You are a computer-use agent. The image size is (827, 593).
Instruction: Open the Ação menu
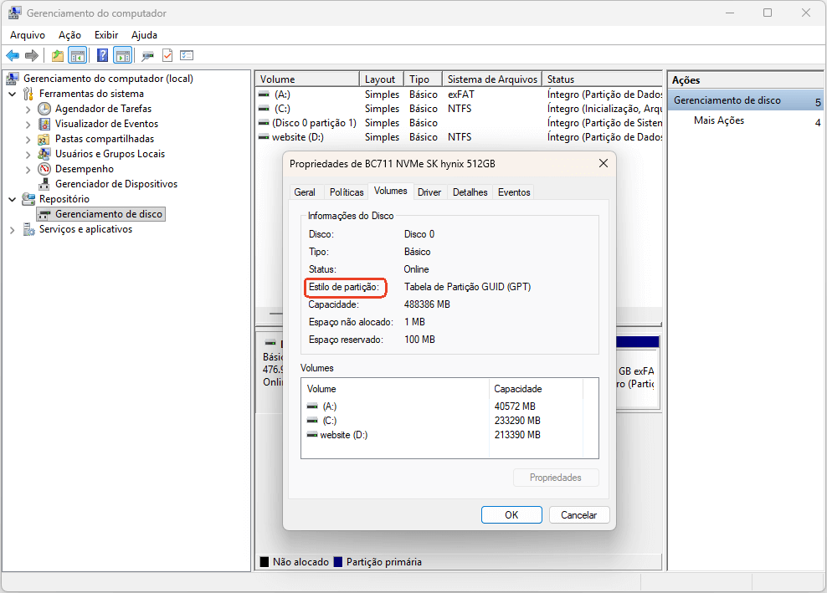tap(69, 34)
